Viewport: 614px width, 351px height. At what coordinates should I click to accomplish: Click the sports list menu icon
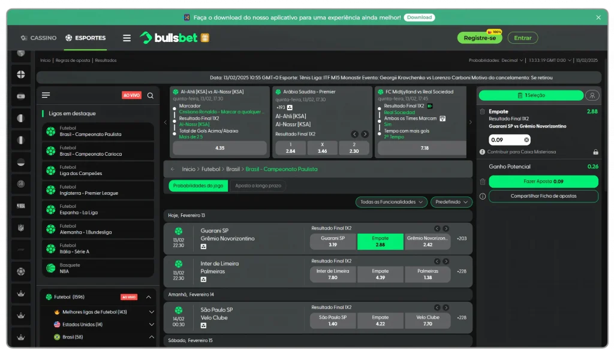(x=46, y=95)
